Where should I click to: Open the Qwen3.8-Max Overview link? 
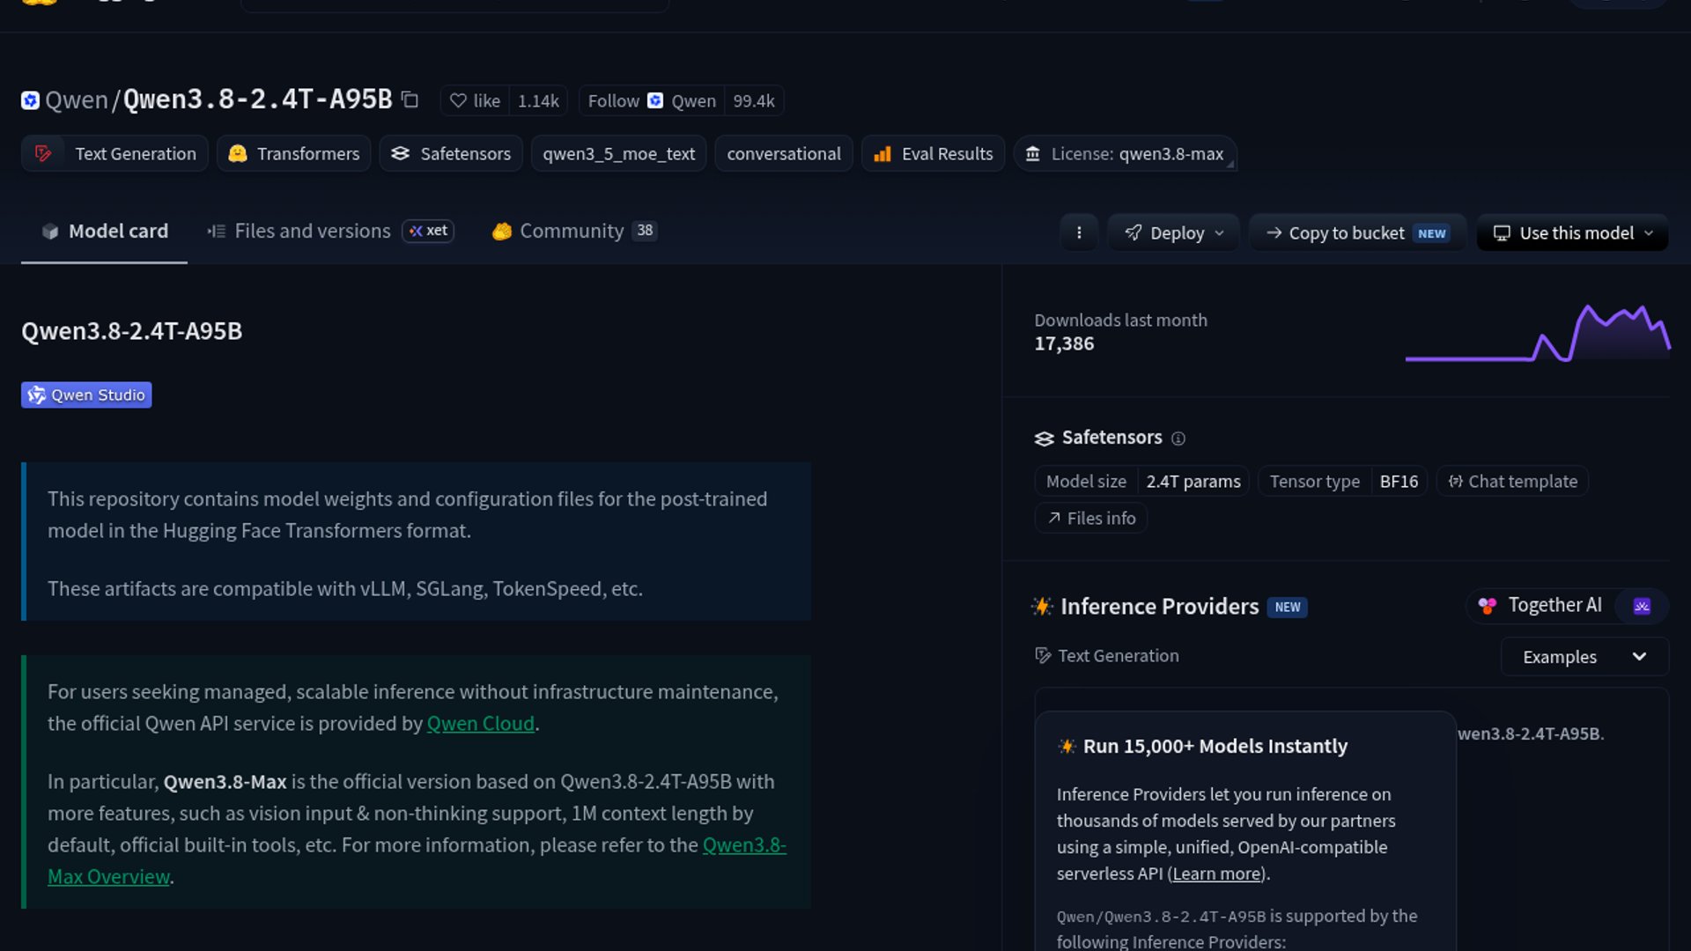coord(417,860)
